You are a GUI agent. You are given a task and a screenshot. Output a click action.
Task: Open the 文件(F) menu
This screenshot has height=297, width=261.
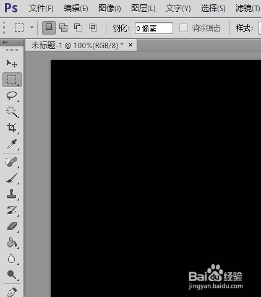[41, 9]
